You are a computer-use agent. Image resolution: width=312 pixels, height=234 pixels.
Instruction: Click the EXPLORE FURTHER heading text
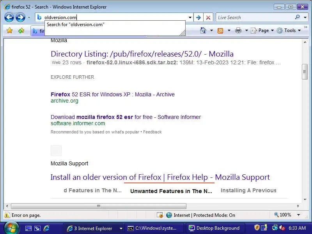click(x=73, y=77)
